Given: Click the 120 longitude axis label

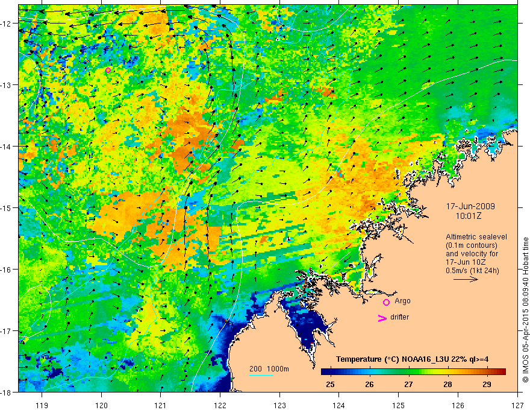Looking at the screenshot, I should (101, 405).
